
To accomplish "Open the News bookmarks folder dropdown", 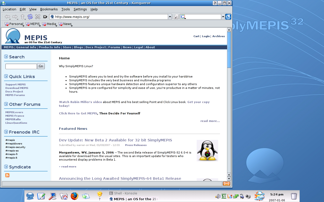I will (x=66, y=24).
